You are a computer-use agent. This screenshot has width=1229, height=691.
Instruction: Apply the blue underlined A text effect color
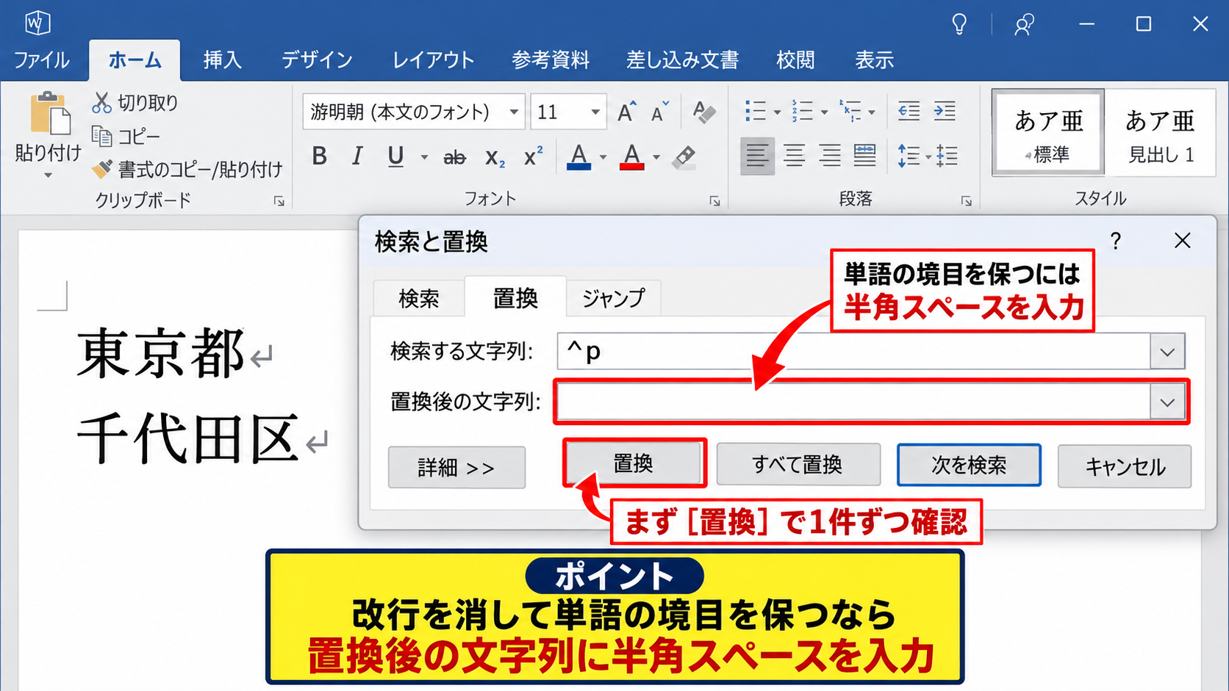click(579, 156)
